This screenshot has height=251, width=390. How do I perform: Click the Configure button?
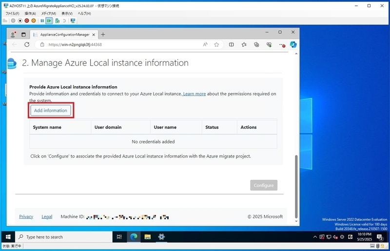coord(264,185)
